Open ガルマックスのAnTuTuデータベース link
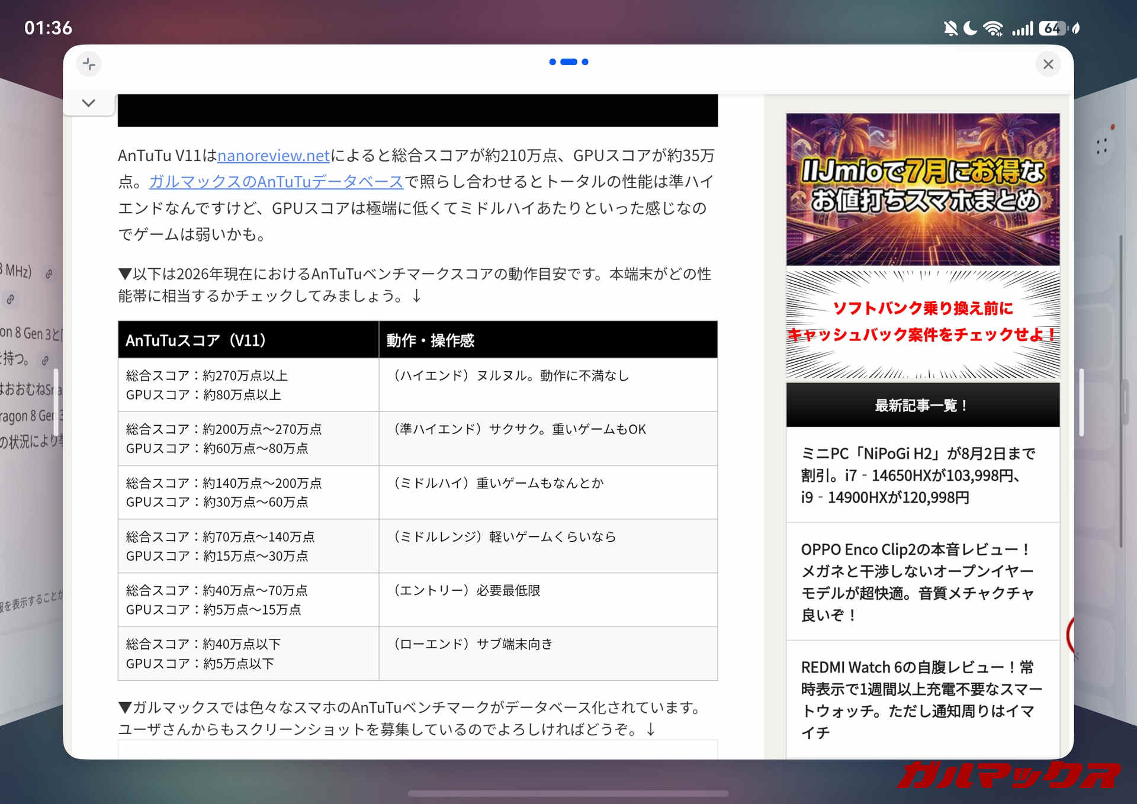The image size is (1137, 804). (x=276, y=181)
